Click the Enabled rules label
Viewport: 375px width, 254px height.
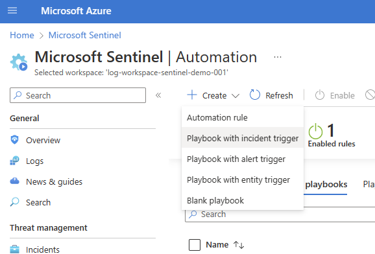(332, 144)
